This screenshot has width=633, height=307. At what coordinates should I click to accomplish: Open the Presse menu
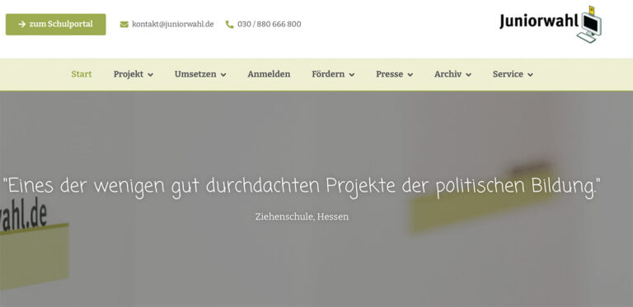click(390, 74)
